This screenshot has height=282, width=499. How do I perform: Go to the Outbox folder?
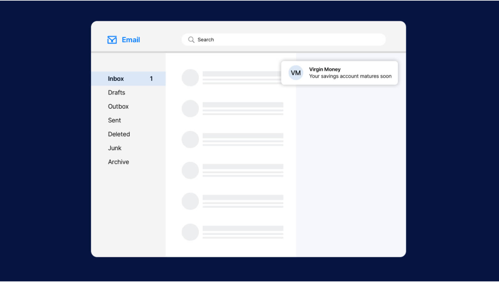118,106
